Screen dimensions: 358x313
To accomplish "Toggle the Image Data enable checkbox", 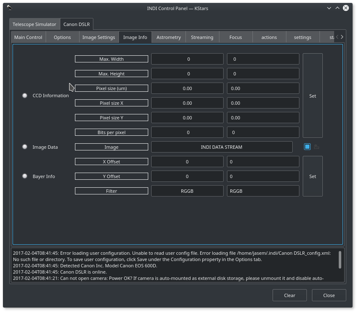I will coord(307,147).
